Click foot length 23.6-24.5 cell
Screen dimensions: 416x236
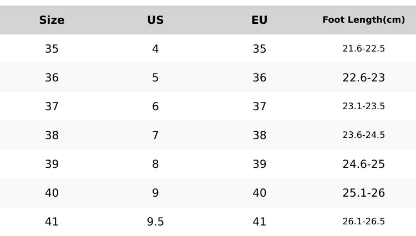pos(363,135)
